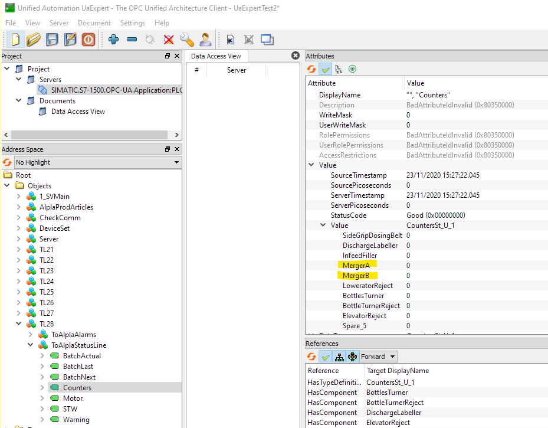Collapse the Servers node in Project
548x428 pixels.
pyautogui.click(x=18, y=79)
